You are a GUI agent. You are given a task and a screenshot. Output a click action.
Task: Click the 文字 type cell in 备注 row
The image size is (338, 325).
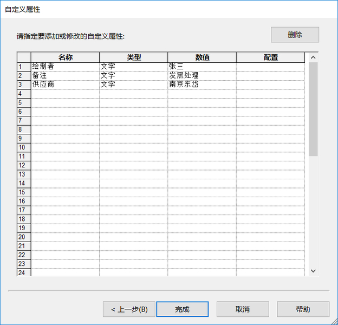click(x=134, y=76)
